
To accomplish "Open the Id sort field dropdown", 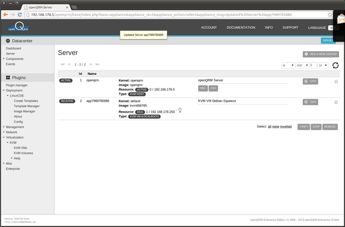I will click(x=288, y=66).
